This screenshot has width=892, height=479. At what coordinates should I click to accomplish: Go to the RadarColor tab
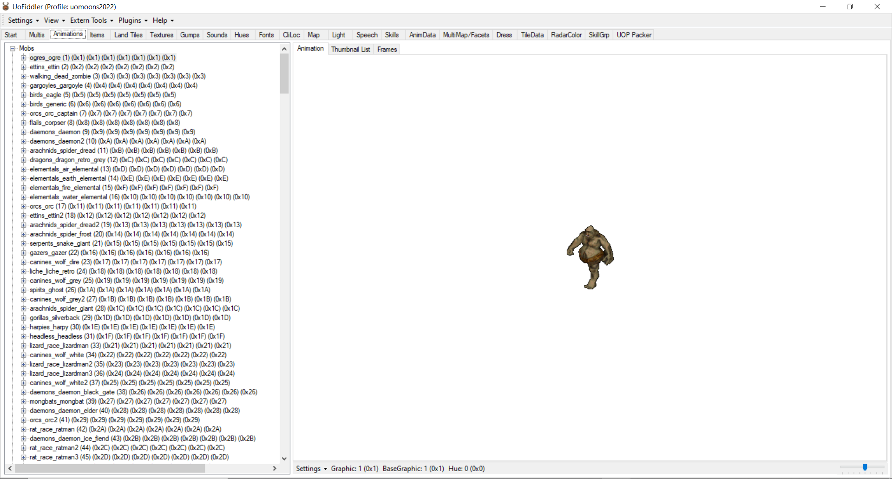click(566, 35)
